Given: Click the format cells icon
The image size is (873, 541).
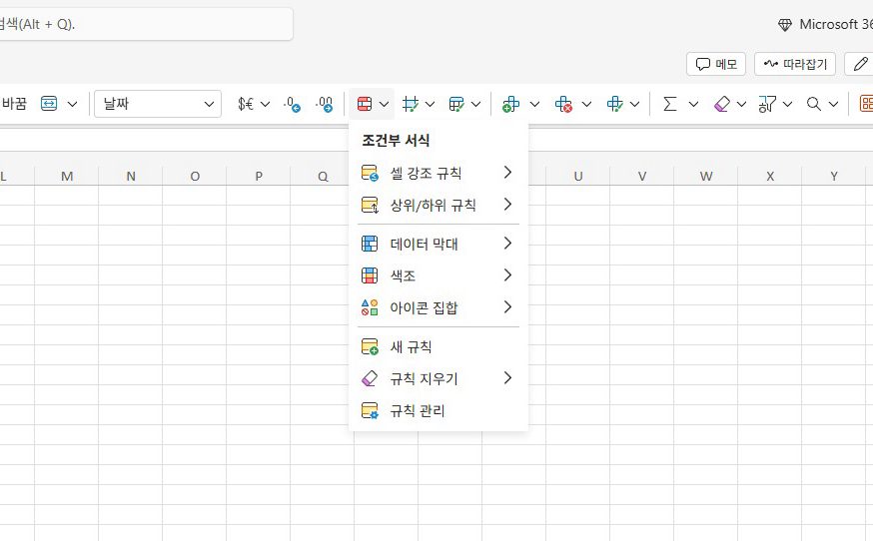Looking at the screenshot, I should 614,104.
